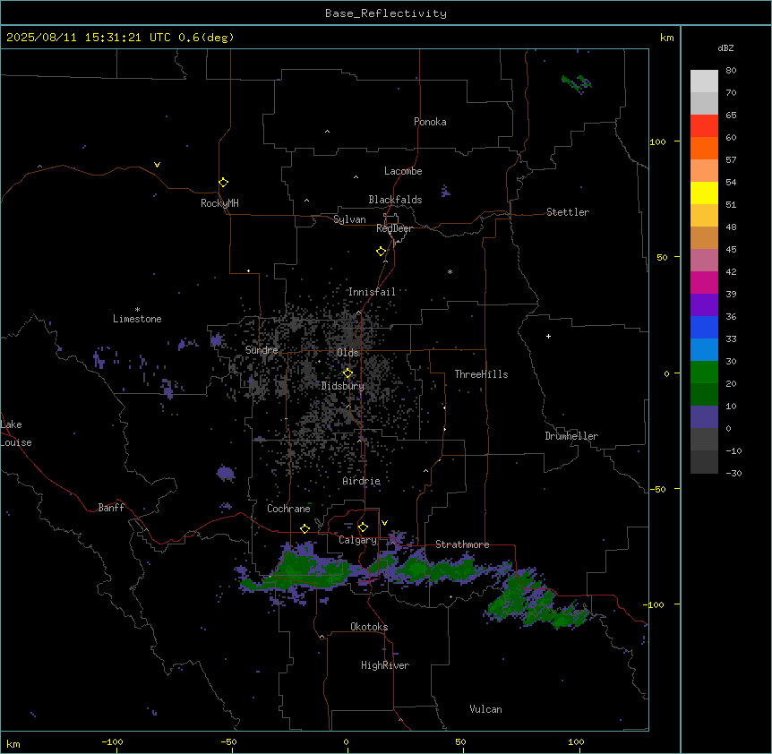The image size is (772, 754).
Task: Pick the blue 33-36 dBZ legend swatch
Action: [x=704, y=327]
